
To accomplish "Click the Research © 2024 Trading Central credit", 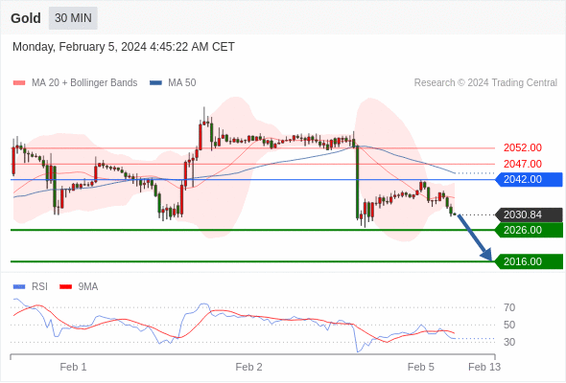I will pos(485,83).
